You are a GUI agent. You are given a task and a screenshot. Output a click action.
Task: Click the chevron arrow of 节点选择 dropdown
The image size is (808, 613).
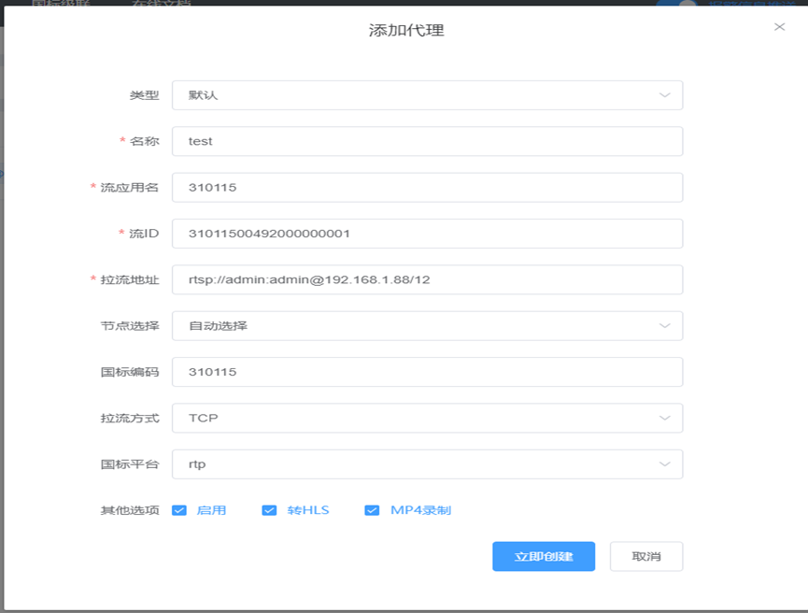click(x=665, y=326)
